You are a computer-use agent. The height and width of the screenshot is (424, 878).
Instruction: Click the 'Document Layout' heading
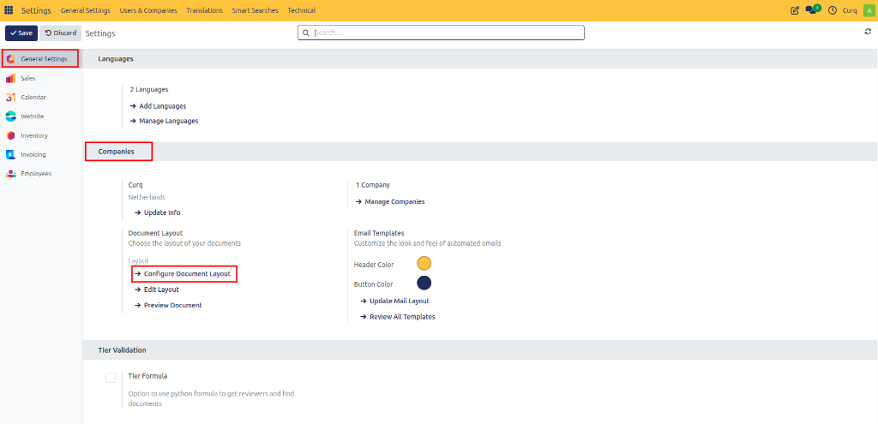coord(156,233)
